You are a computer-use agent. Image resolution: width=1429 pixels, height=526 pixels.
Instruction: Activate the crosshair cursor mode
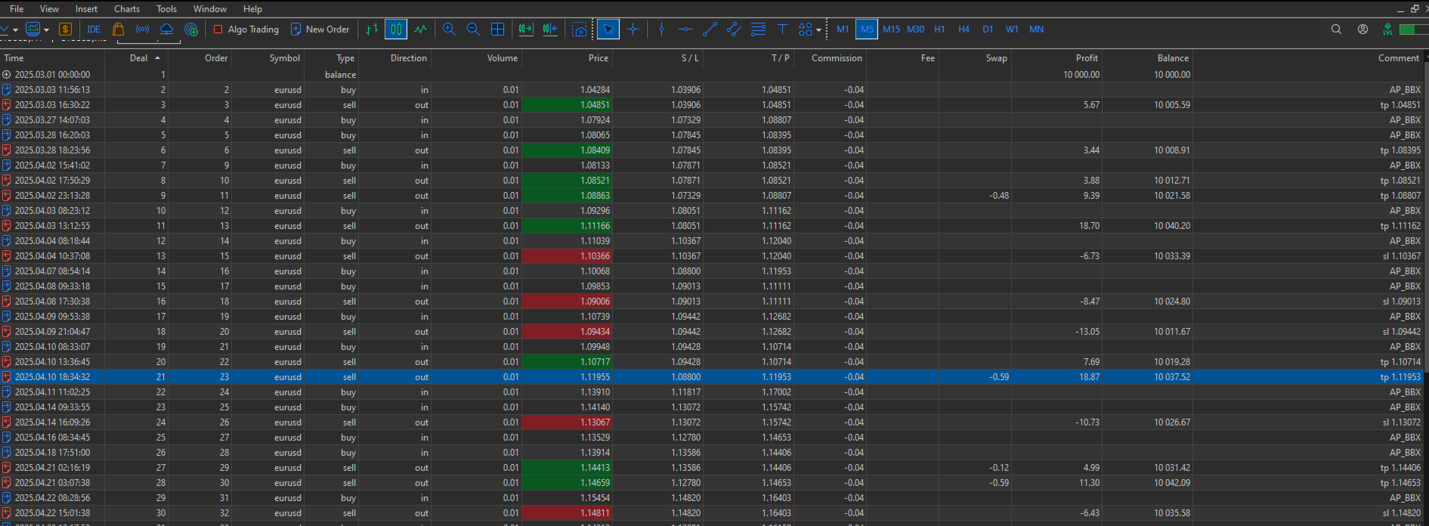click(633, 29)
